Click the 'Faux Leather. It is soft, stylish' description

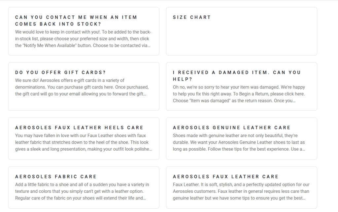click(x=241, y=192)
